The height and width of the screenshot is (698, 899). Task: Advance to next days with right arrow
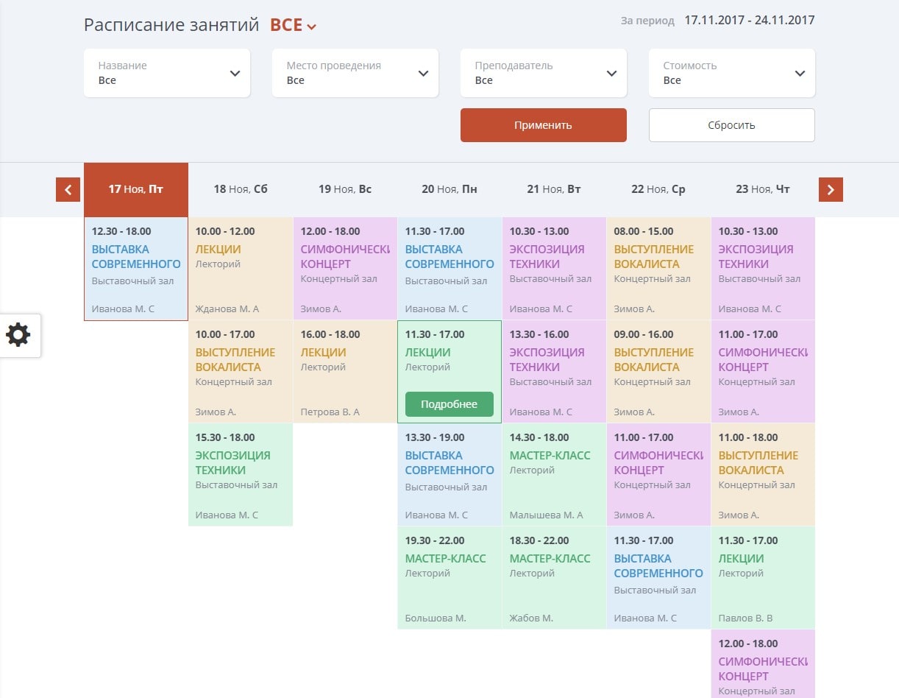click(831, 190)
